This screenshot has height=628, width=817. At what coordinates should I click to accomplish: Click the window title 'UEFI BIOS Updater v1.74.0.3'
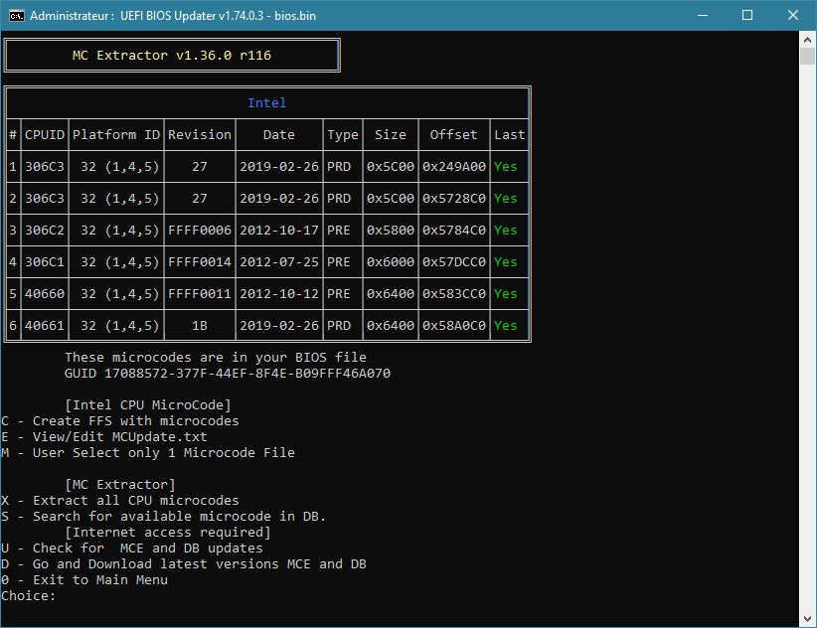[x=192, y=16]
